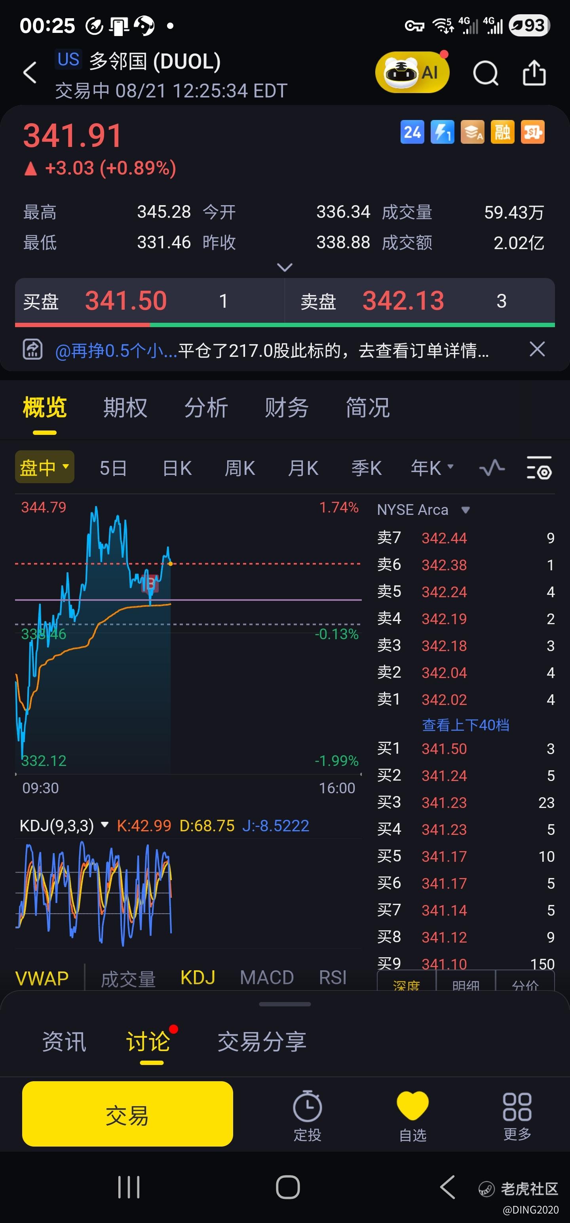The width and height of the screenshot is (570, 1223).
Task: Tap the 查看上下40档 link
Action: 465,725
